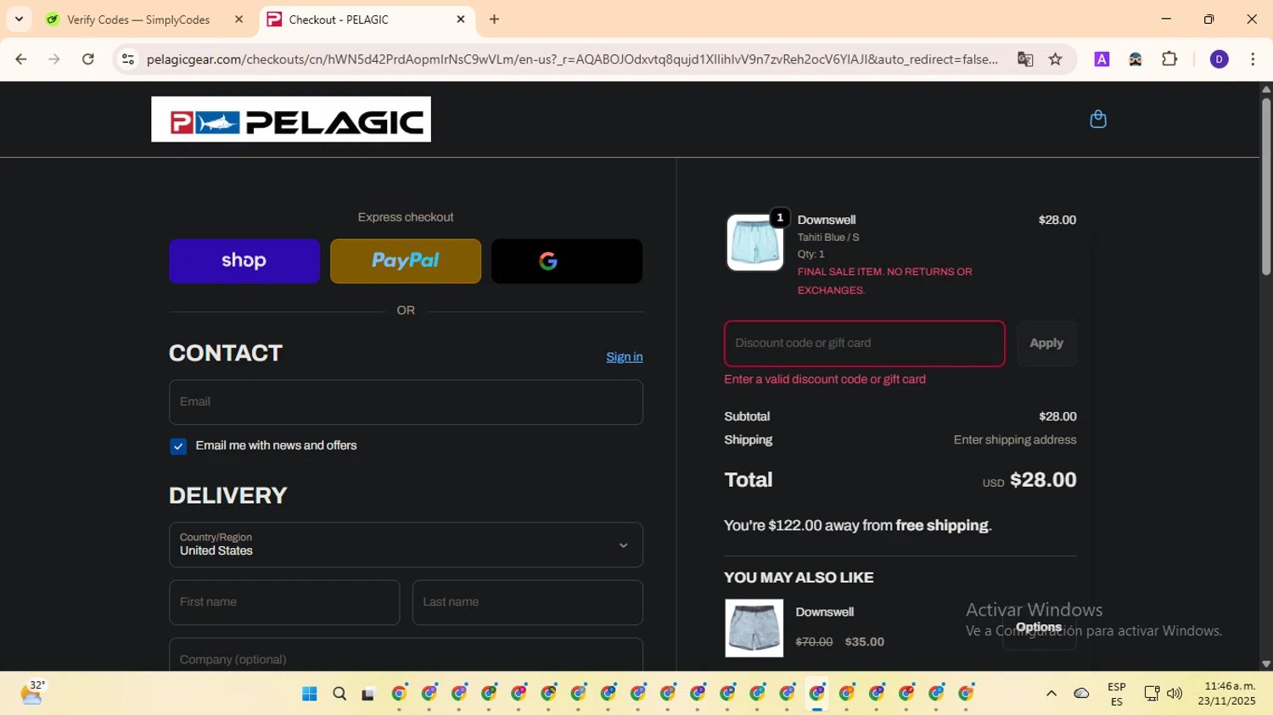
Task: Click the $35.00 sale price
Action: [865, 642]
